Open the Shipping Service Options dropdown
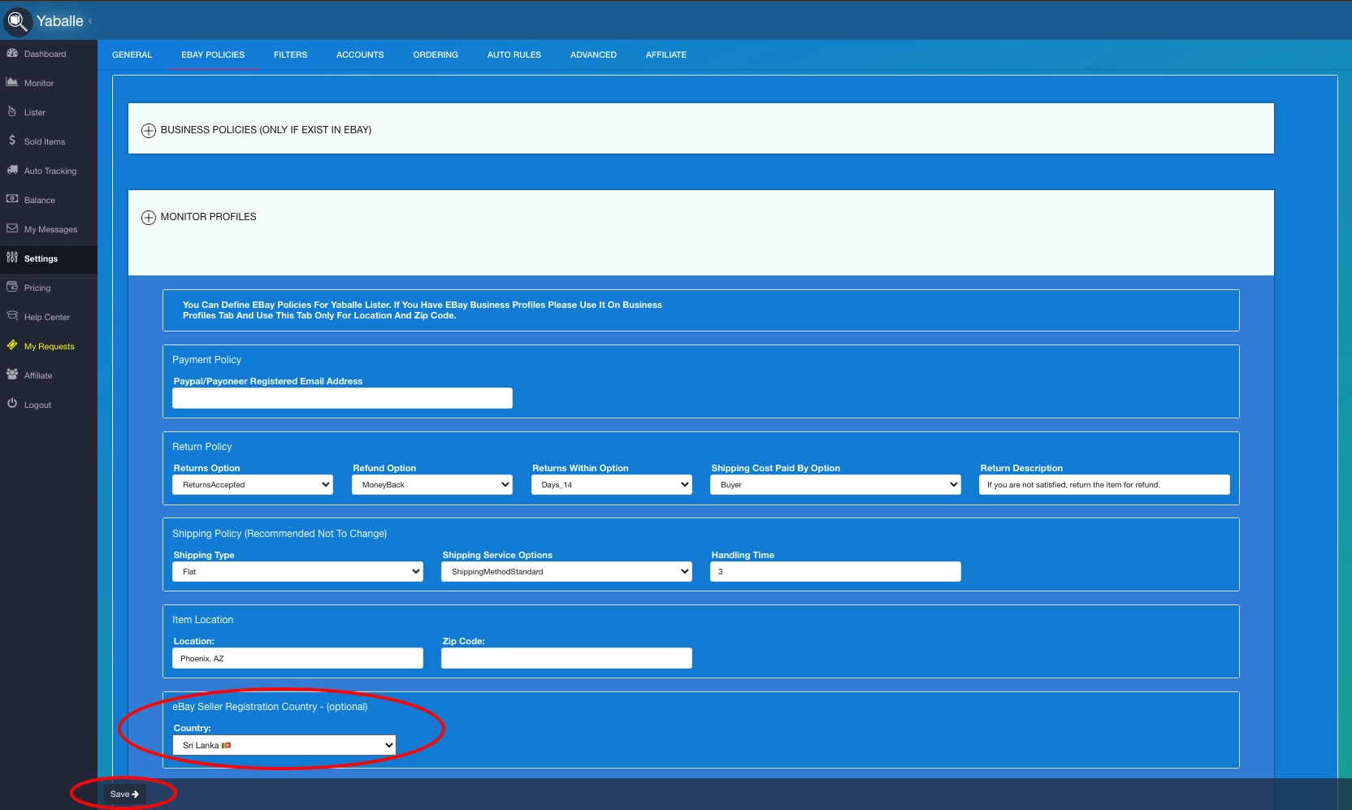The height and width of the screenshot is (810, 1352). click(566, 572)
